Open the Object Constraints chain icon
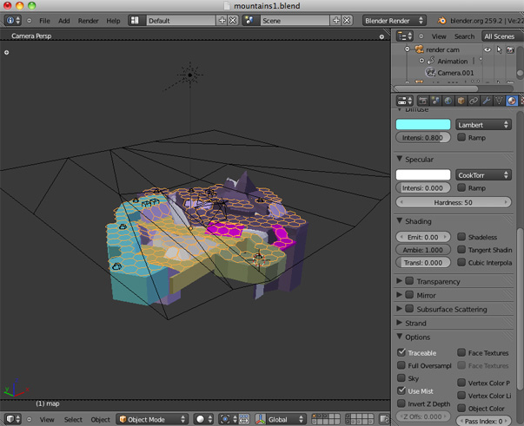 [474, 102]
